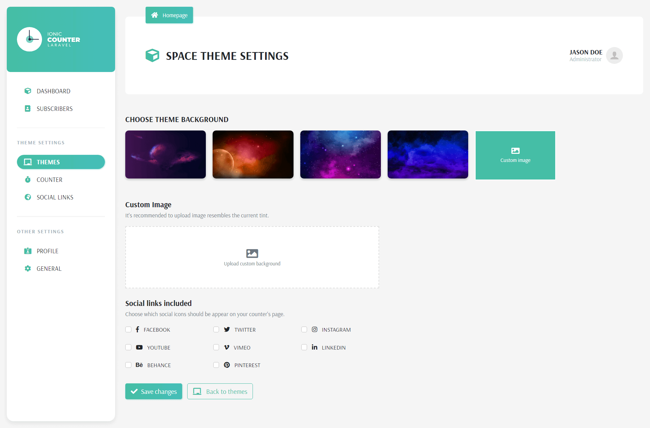This screenshot has width=650, height=428.
Task: Open the Themes menu item
Action: coord(61,162)
